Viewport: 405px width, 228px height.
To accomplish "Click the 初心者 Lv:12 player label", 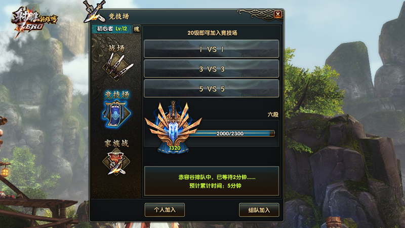I will 112,29.
